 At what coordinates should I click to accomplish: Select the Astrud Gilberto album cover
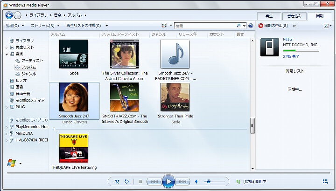pyautogui.click(x=124, y=54)
